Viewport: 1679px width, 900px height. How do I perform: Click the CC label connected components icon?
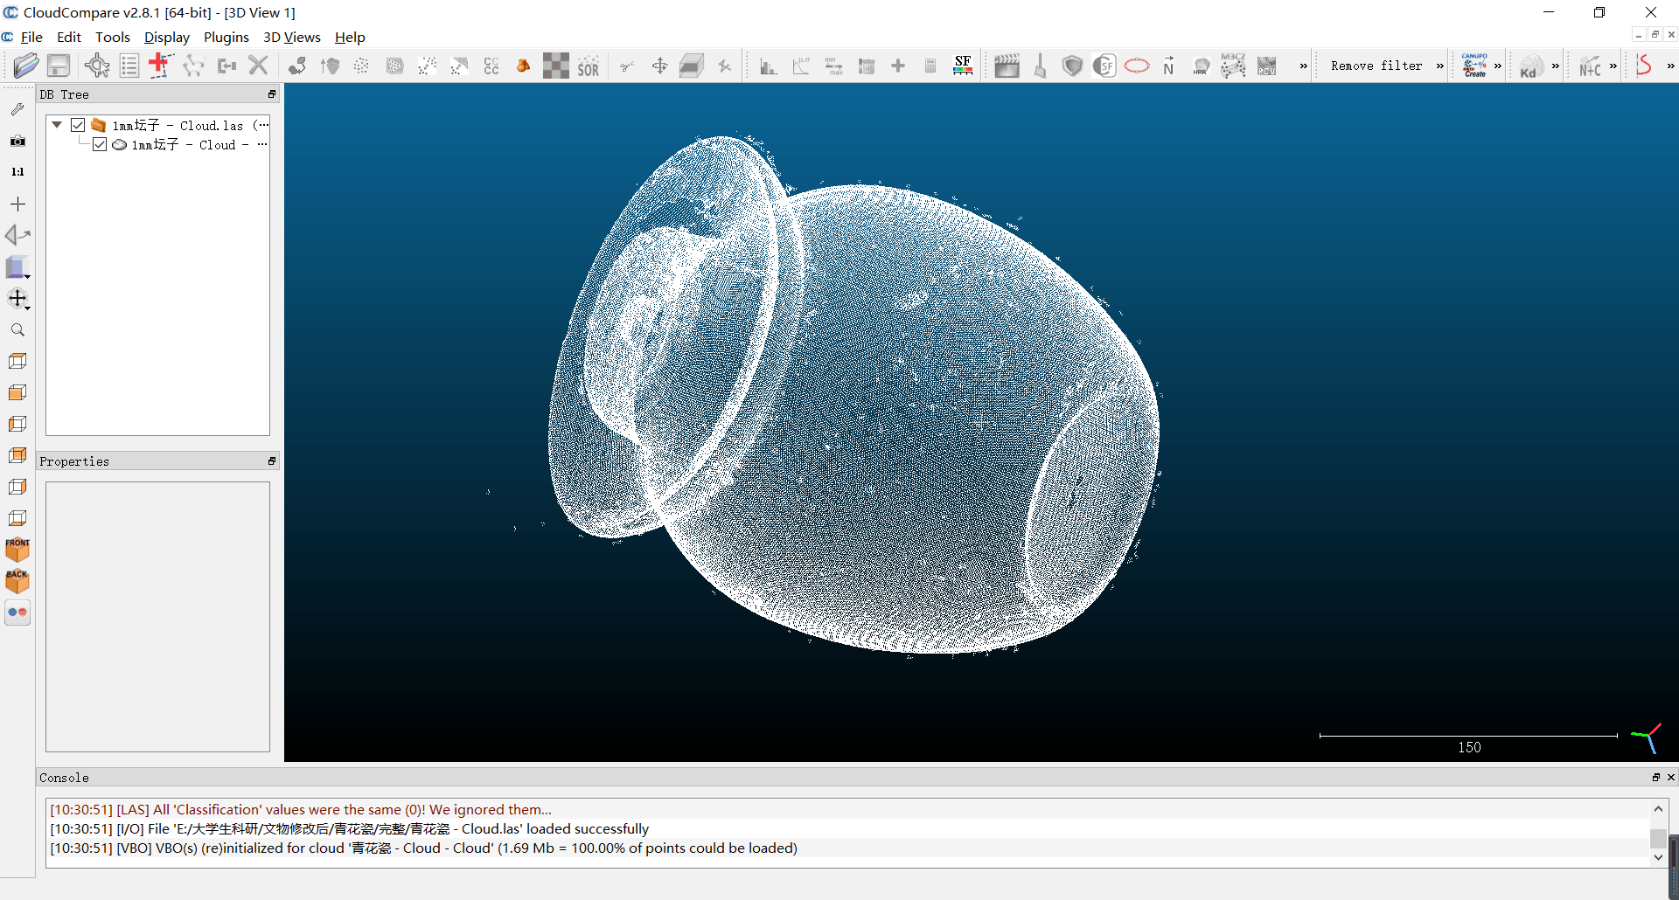pos(491,66)
